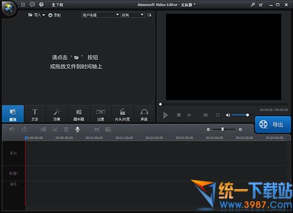Start recording with the 录制 button
Viewport: 293px width, 213px height.
point(54,15)
